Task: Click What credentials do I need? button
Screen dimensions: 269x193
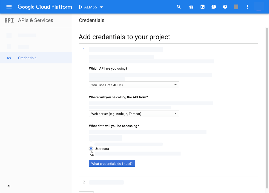Action: coord(112,164)
